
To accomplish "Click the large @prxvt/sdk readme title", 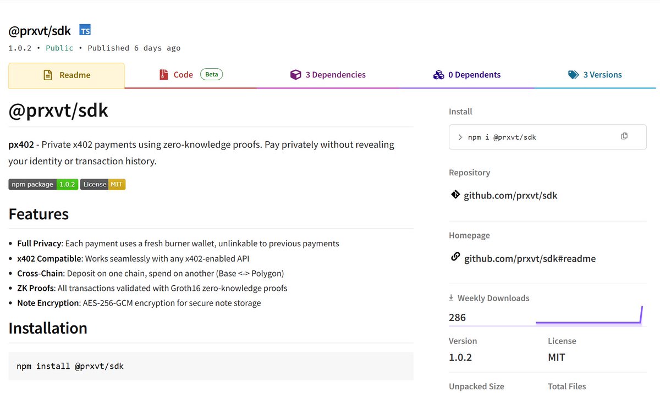I will click(x=58, y=110).
